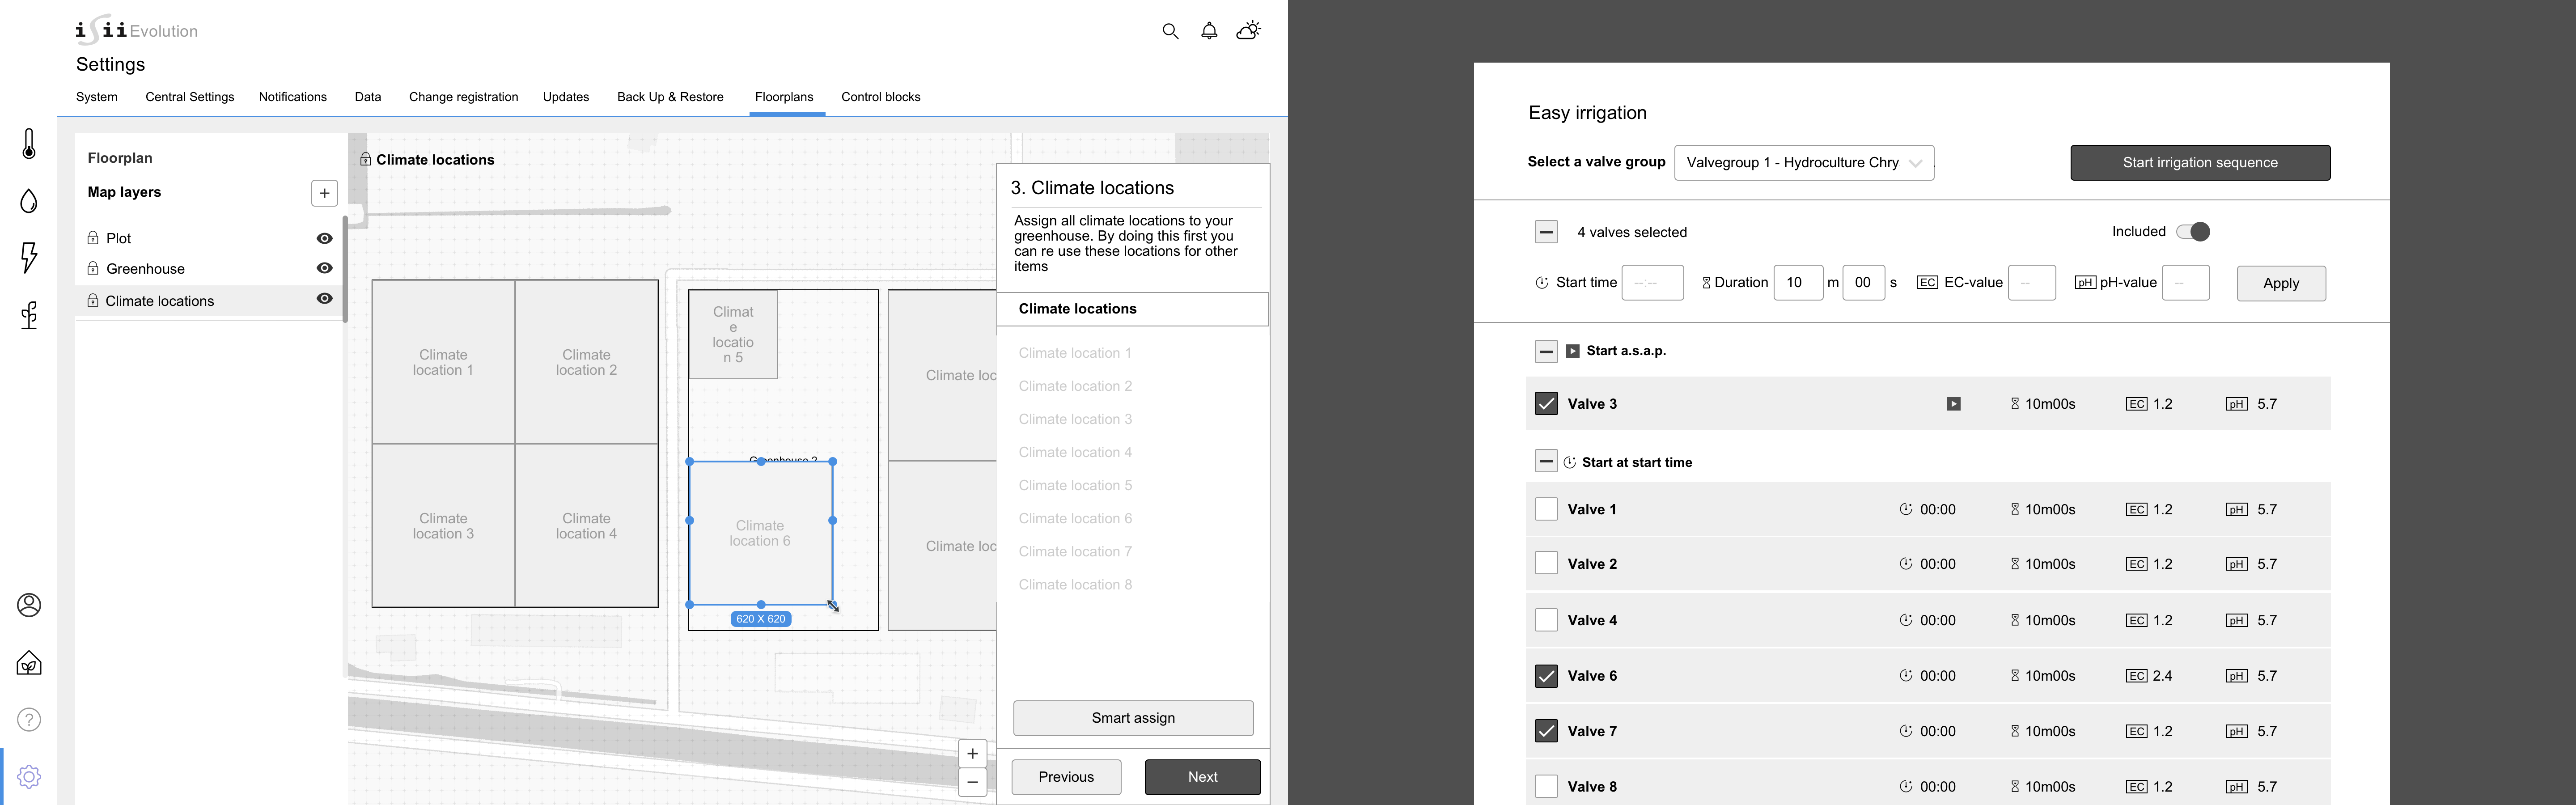Collapse the Start at start time group
This screenshot has width=2576, height=805.
1546,462
